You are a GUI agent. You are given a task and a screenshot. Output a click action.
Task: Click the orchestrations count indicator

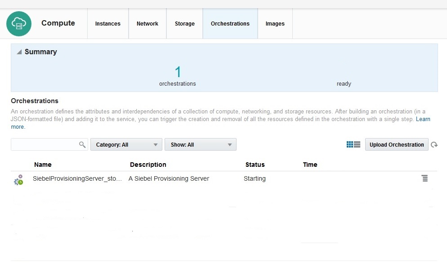[x=177, y=72]
